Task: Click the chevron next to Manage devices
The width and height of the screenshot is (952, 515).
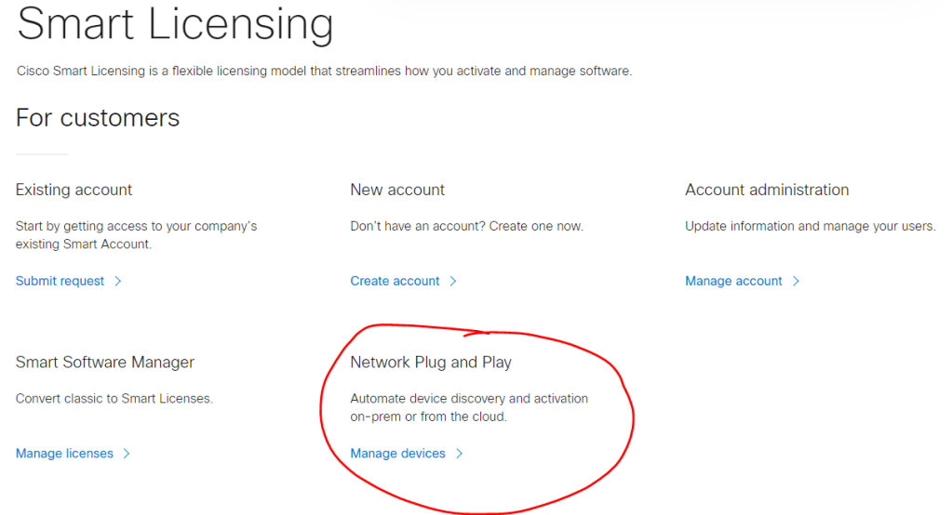Action: click(x=459, y=454)
